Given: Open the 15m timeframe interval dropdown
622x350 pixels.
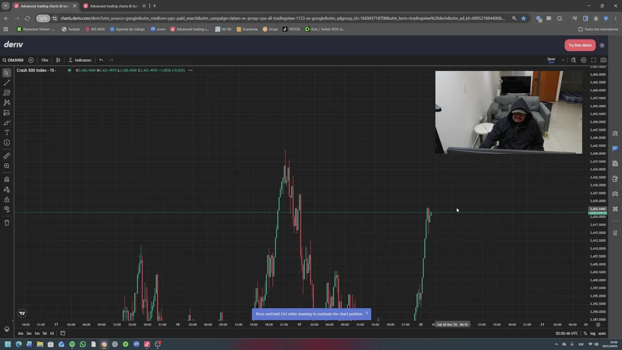Looking at the screenshot, I should click(45, 60).
